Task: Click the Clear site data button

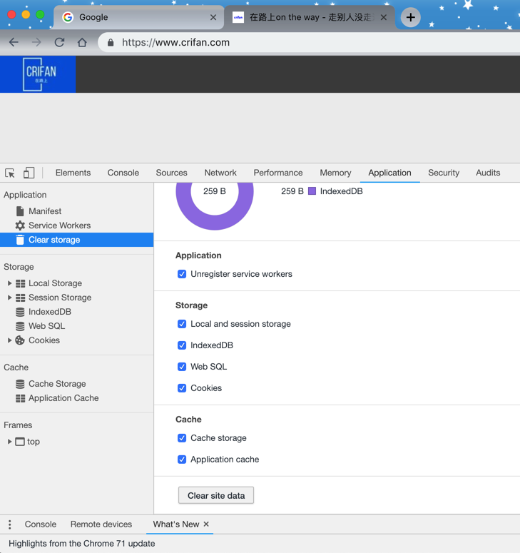Action: coord(215,495)
